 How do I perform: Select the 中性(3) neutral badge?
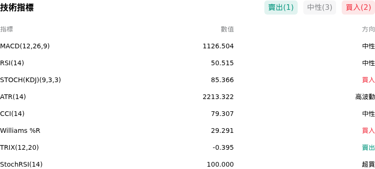pyautogui.click(x=320, y=8)
